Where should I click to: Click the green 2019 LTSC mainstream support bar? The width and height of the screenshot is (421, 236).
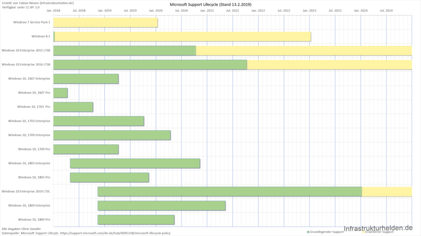pyautogui.click(x=230, y=192)
